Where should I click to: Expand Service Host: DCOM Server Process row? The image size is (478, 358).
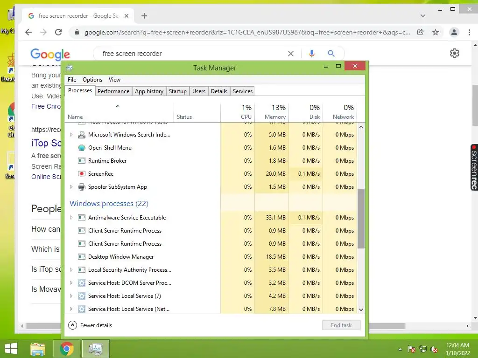71,283
